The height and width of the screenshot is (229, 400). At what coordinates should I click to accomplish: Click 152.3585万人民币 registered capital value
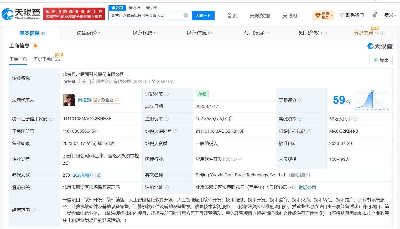214,119
